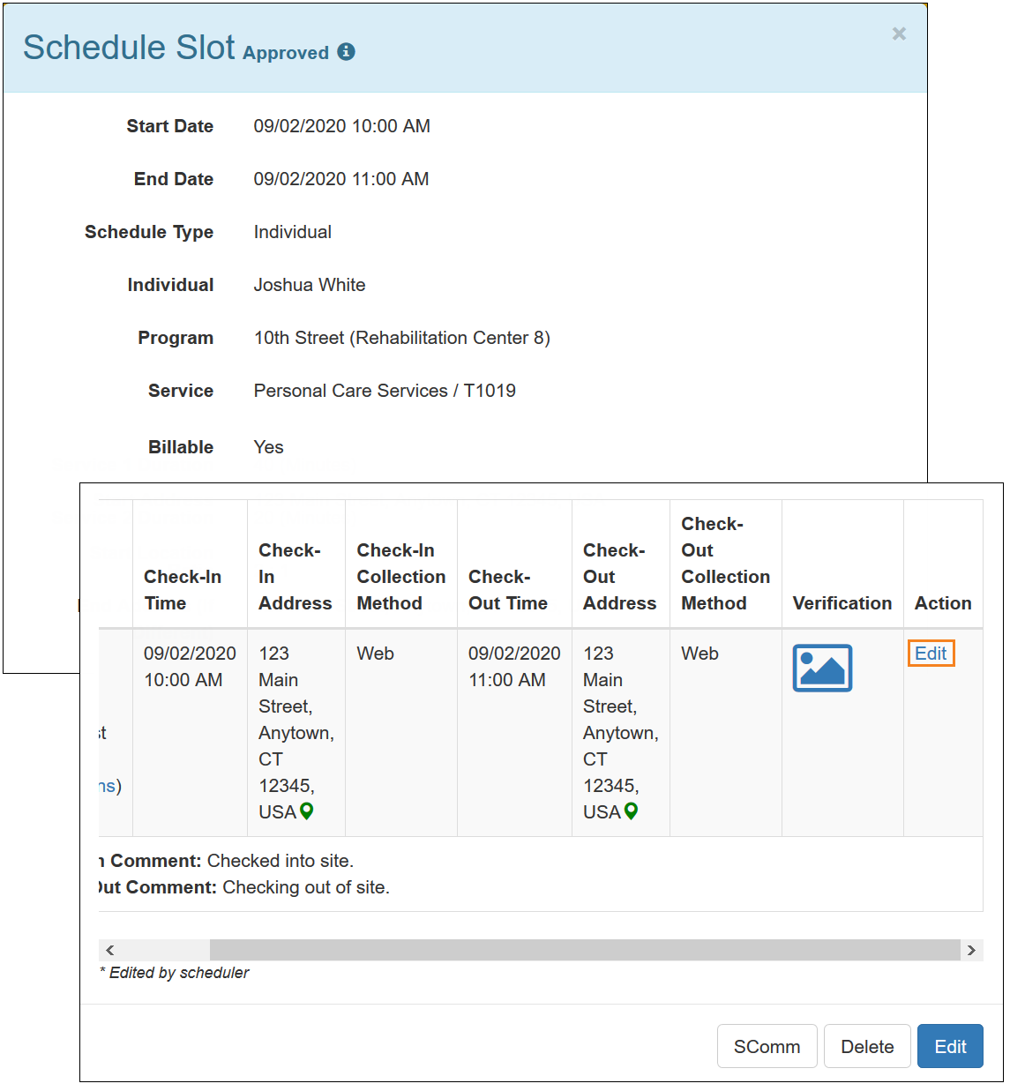This screenshot has height=1091, width=1010.
Task: Select the Check-Out Collection Method header
Action: (725, 564)
